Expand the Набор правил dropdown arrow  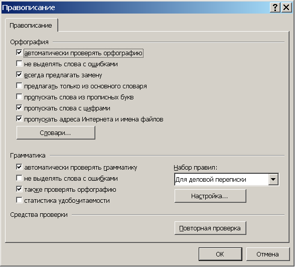pos(273,179)
